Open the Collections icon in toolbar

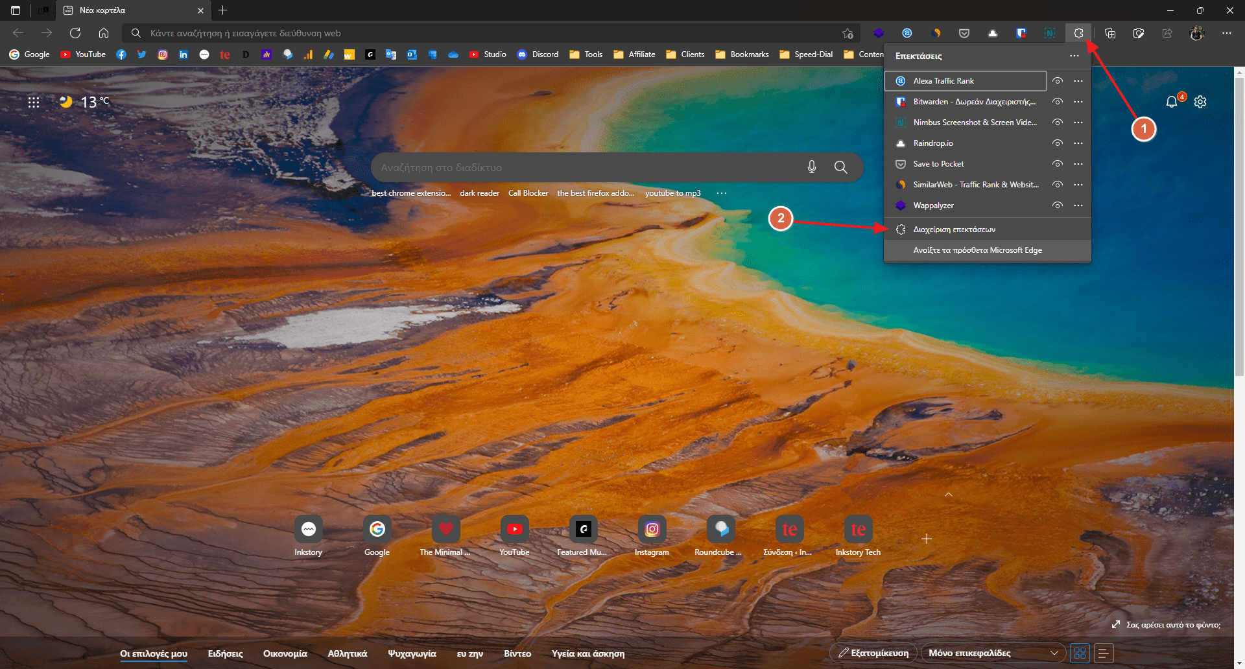pyautogui.click(x=1110, y=33)
